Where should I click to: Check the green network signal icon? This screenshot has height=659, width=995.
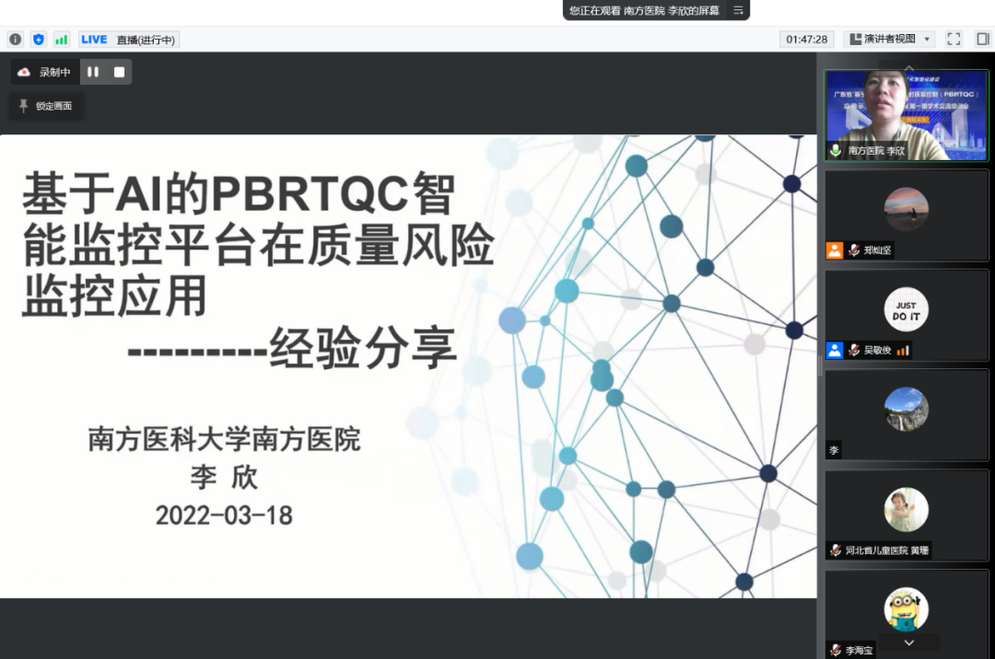pyautogui.click(x=62, y=40)
